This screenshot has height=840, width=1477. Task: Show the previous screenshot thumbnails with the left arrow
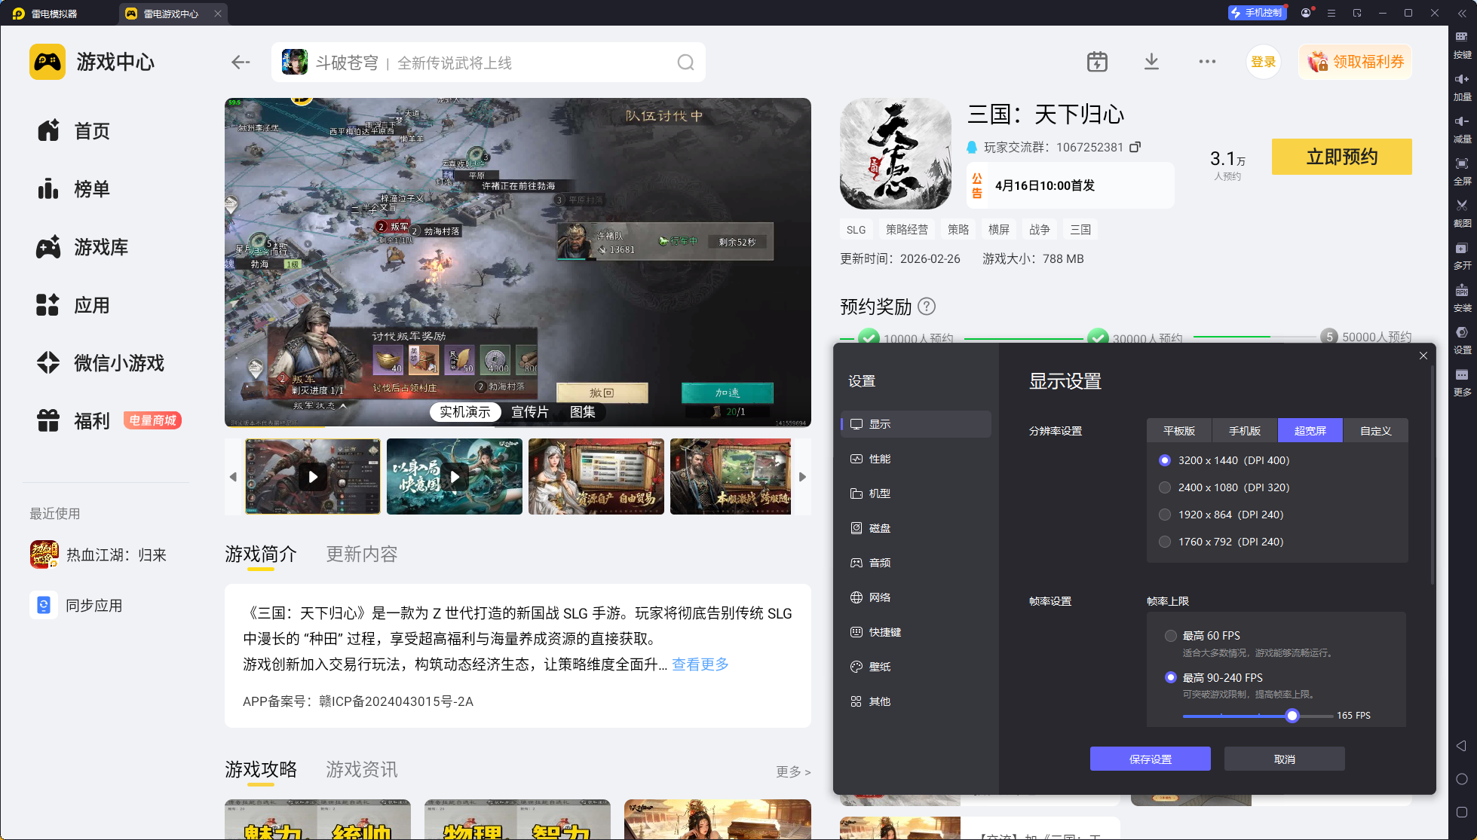tap(233, 477)
